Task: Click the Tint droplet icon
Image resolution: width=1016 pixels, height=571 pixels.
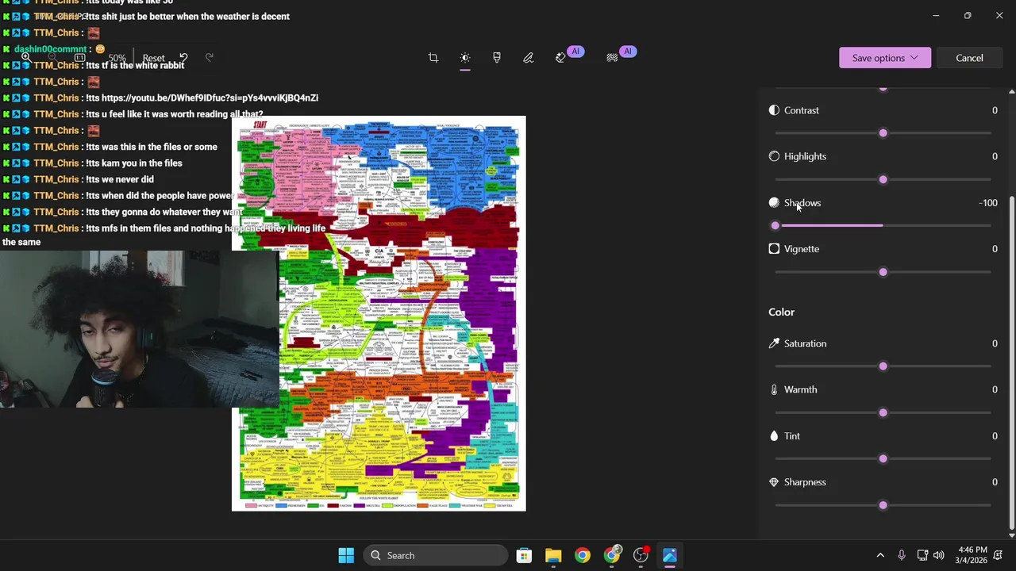Action: coord(774,436)
